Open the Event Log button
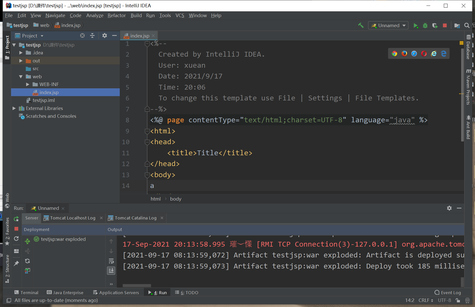The width and height of the screenshot is (475, 307). click(x=448, y=293)
